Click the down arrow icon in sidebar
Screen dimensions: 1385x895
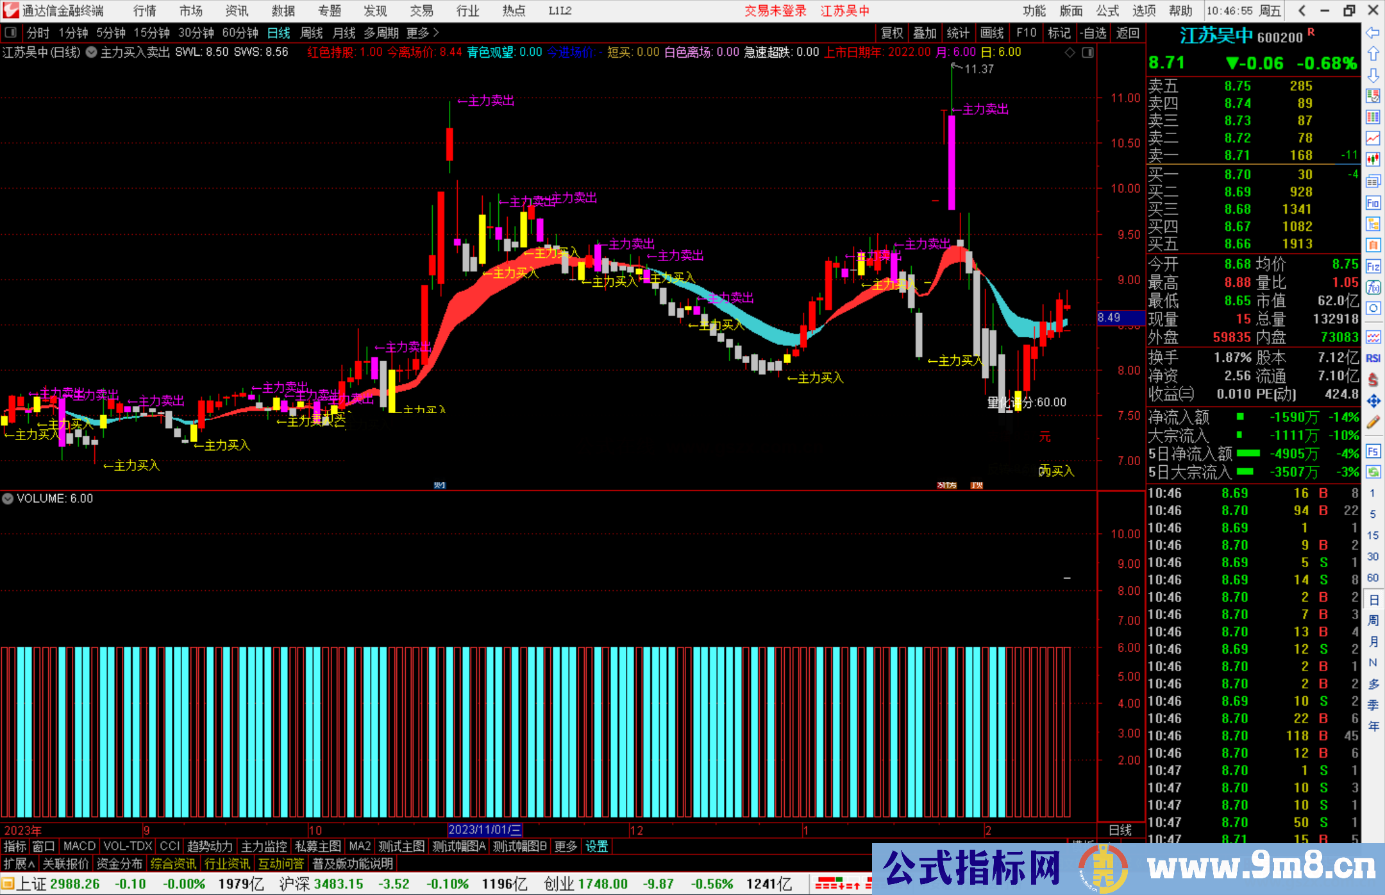(x=1373, y=75)
